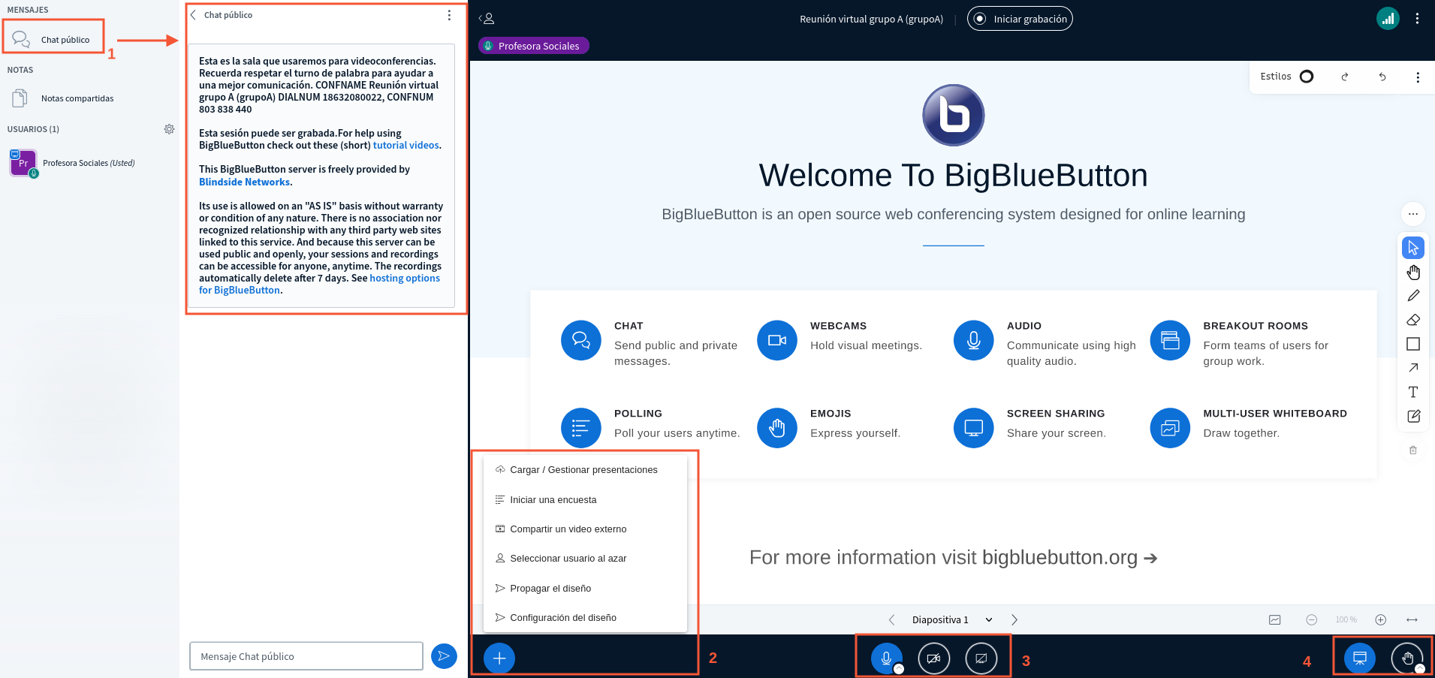
Task: Select the text tool
Action: pyautogui.click(x=1413, y=392)
